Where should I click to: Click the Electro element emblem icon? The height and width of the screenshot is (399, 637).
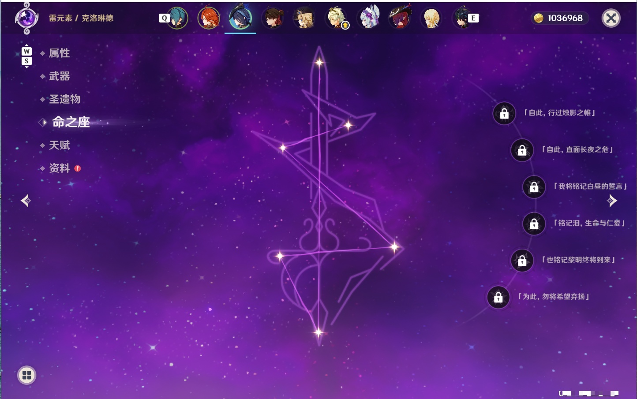(x=26, y=18)
